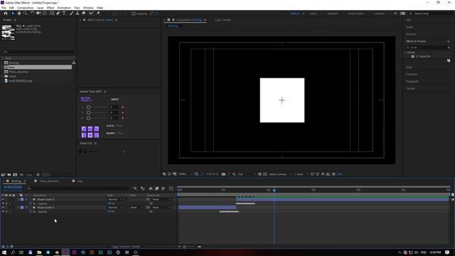The image size is (455, 256).
Task: Select the Default workspace
Action: coord(294,14)
